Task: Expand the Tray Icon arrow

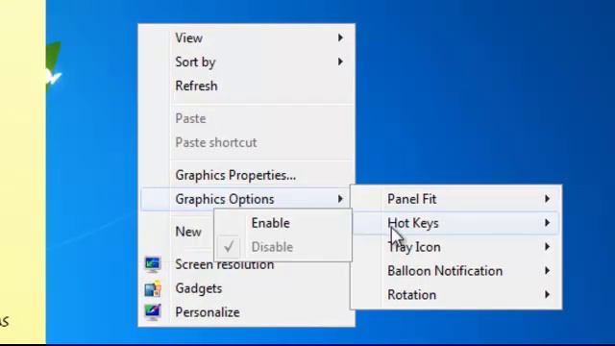Action: [x=547, y=247]
